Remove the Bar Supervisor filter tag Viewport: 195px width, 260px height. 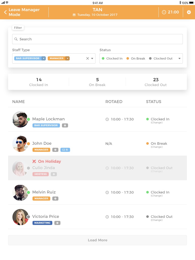(44, 58)
